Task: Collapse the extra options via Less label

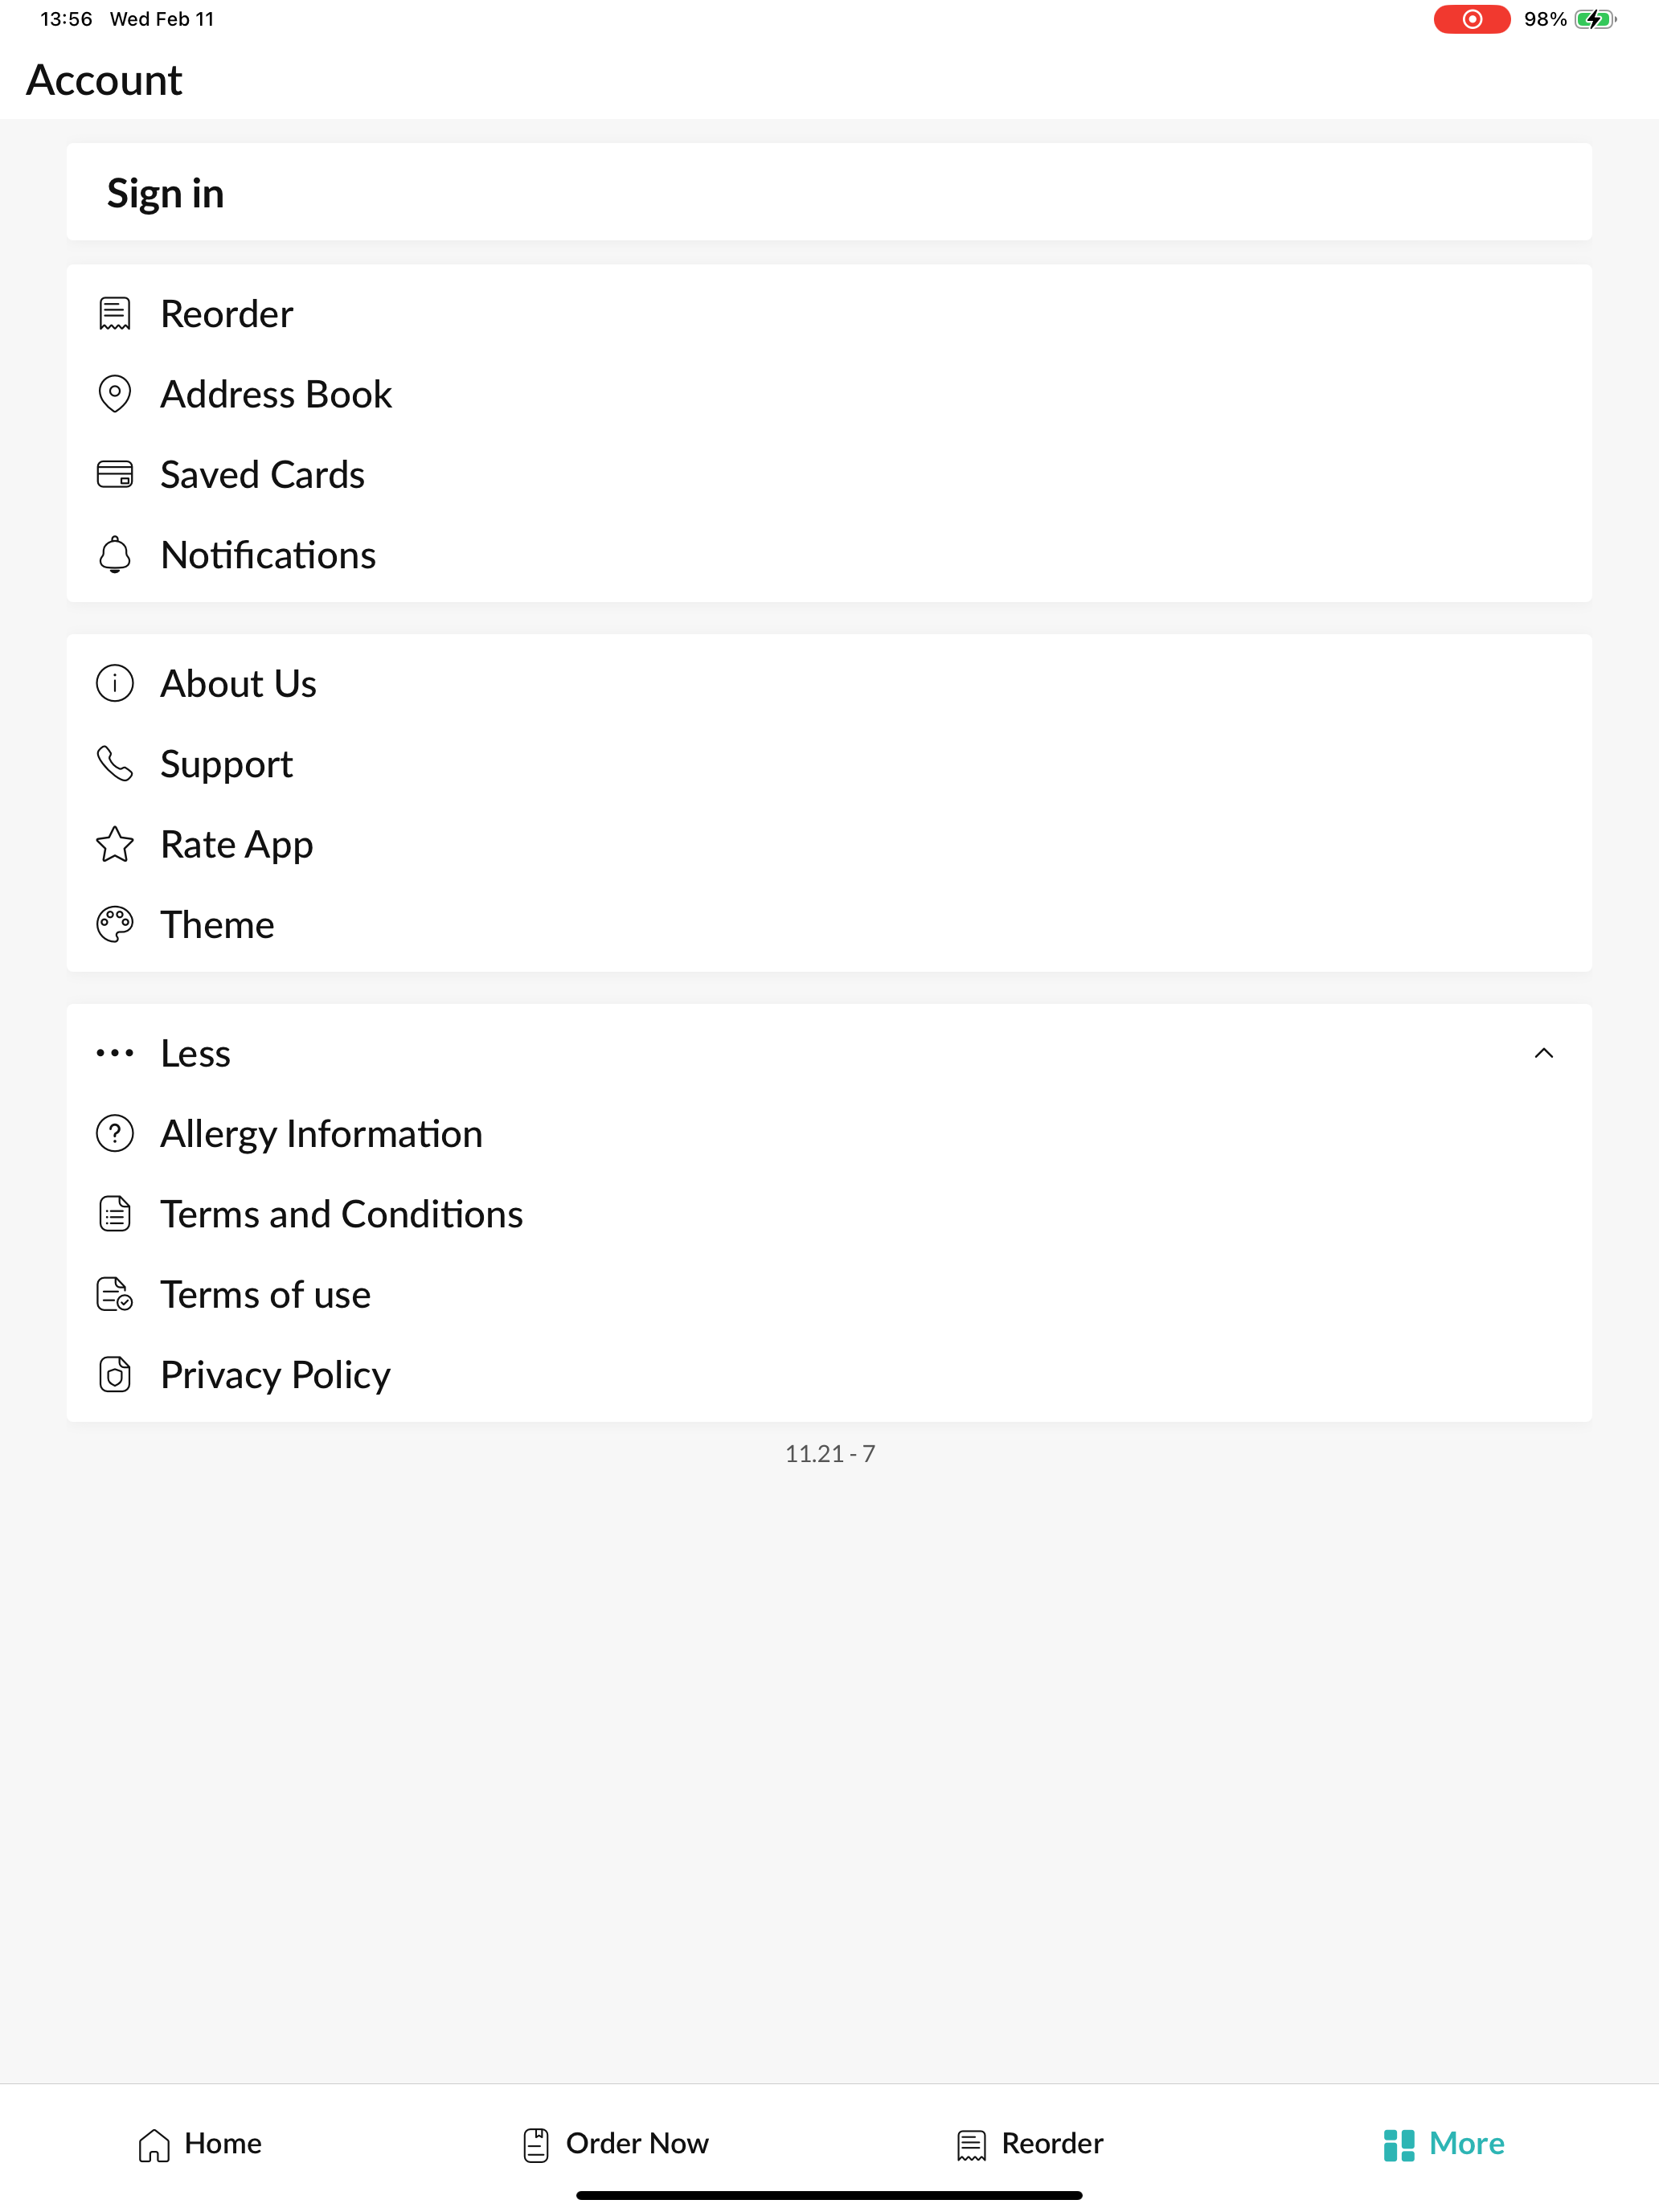Action: tap(195, 1054)
